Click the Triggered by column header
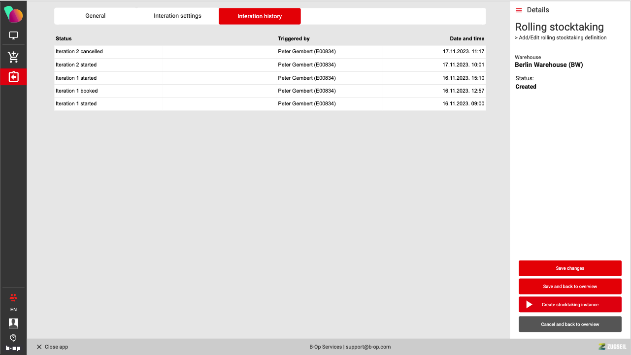 pyautogui.click(x=294, y=38)
